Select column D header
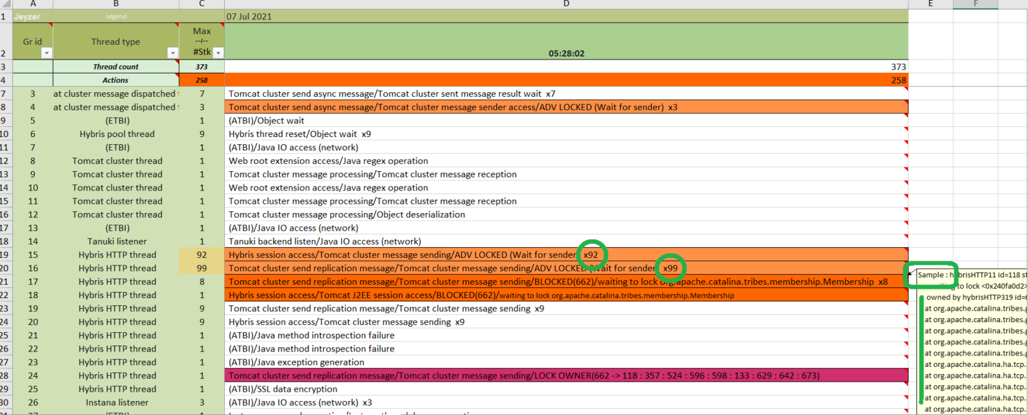The height and width of the screenshot is (415, 1028). point(566,4)
